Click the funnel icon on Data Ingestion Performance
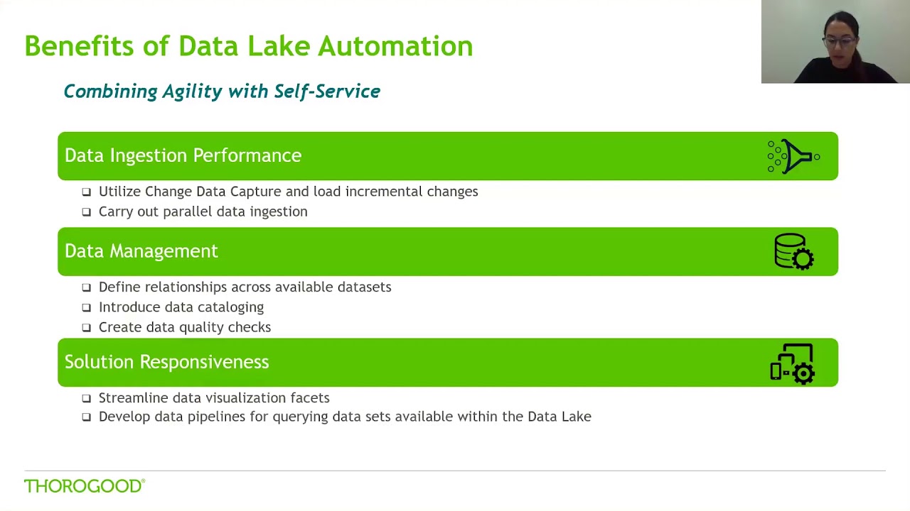The image size is (910, 511). coord(793,156)
